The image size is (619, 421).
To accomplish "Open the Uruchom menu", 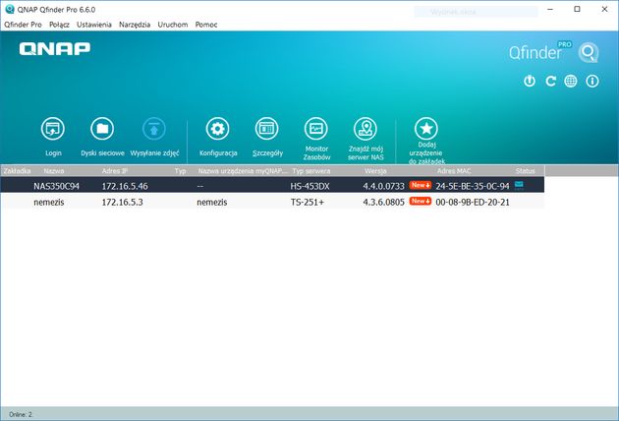I will coord(173,25).
